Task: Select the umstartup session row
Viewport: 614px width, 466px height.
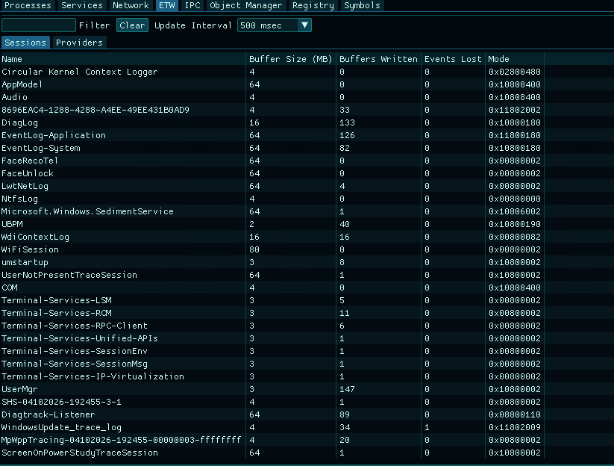Action: tap(272, 262)
